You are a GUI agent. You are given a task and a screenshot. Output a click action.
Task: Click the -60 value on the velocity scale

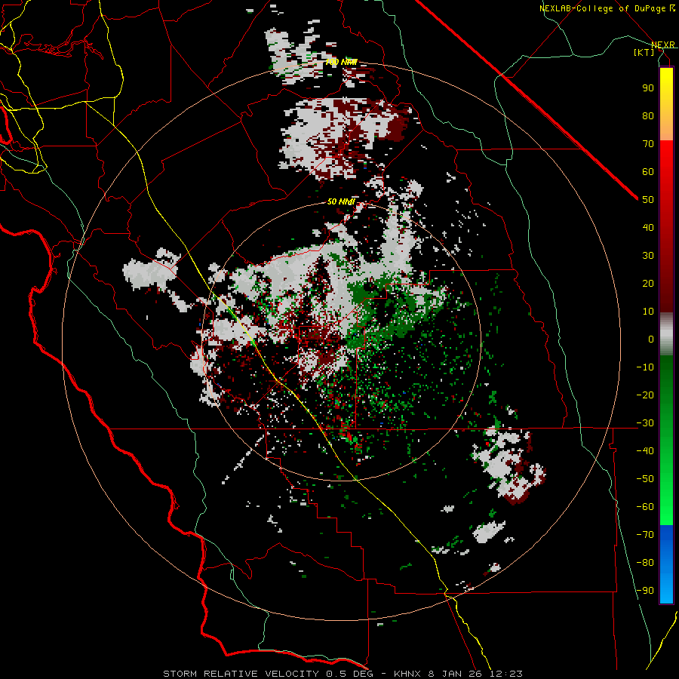pos(645,507)
